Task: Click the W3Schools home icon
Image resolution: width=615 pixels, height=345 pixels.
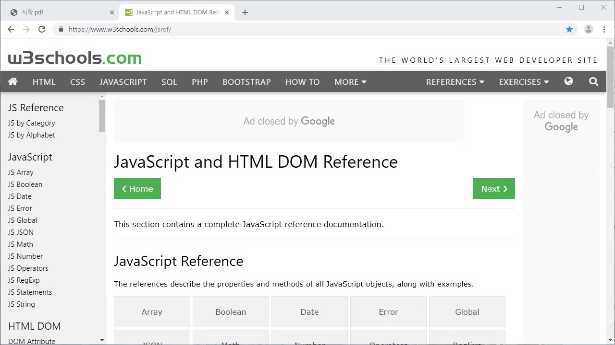Action: (13, 82)
